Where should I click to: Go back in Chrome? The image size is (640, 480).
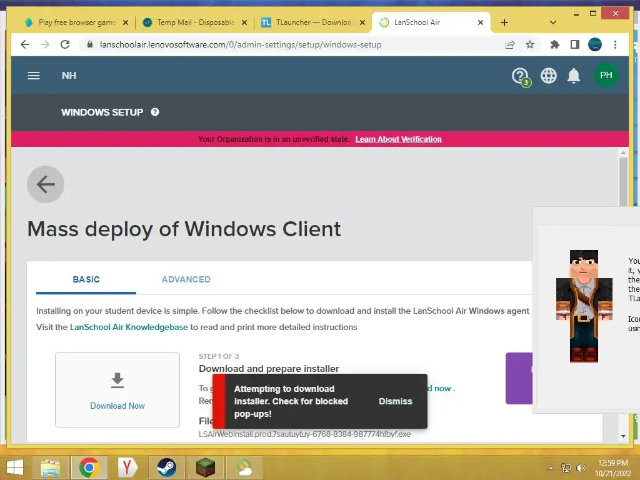(25, 44)
